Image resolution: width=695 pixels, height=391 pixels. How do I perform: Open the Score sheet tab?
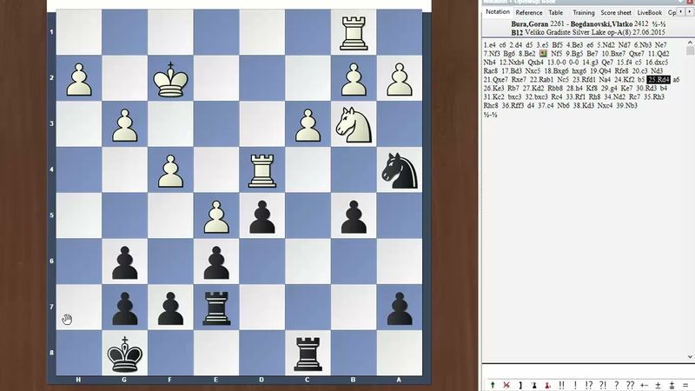(616, 13)
